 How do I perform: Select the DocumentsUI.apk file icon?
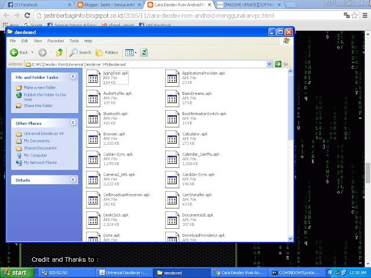coord(172,220)
